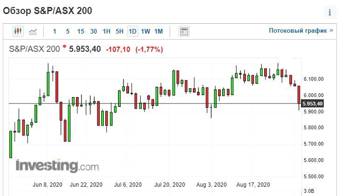Select the 1D timeframe button
Screen dimensions: 341x196
coord(133,31)
